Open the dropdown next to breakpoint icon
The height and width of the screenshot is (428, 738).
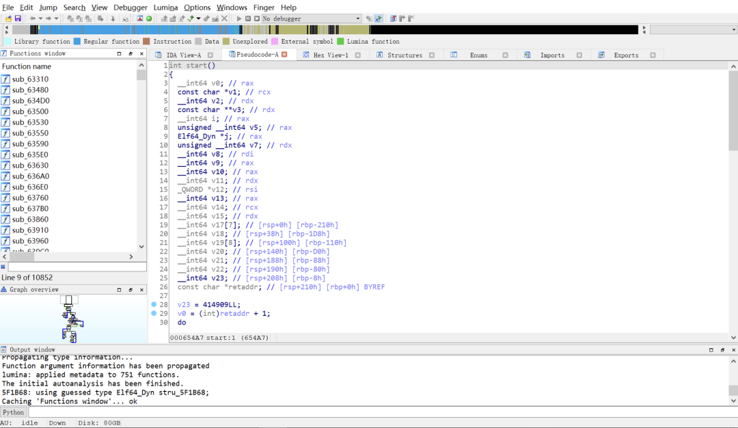[198, 18]
